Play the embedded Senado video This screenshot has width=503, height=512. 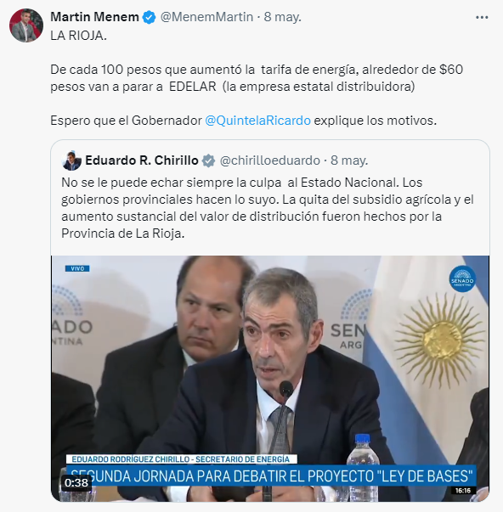(270, 379)
